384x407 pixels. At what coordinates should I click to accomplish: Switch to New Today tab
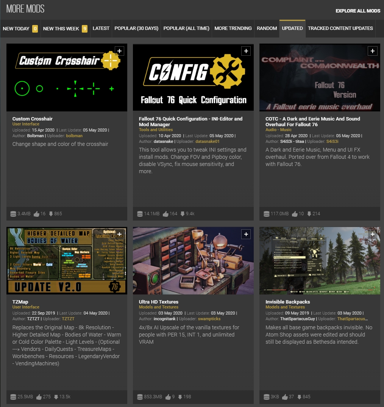click(x=20, y=28)
